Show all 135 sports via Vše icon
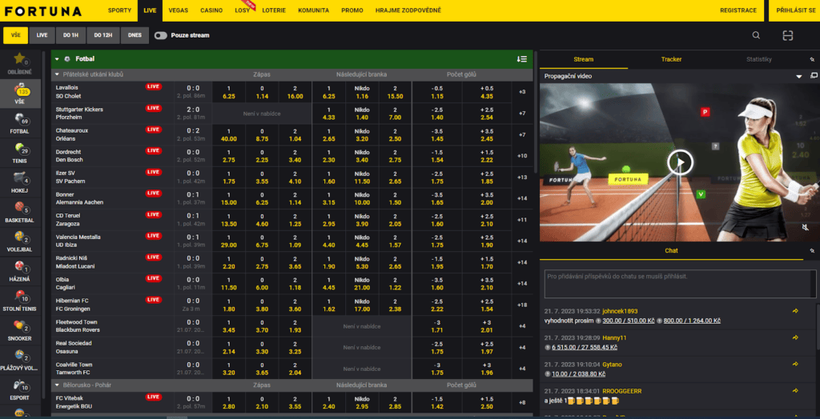This screenshot has height=419, width=820. click(20, 94)
